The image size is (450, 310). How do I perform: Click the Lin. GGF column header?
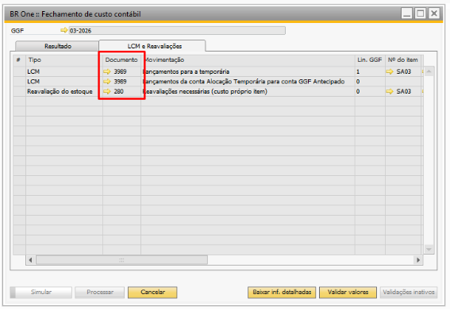(370, 60)
